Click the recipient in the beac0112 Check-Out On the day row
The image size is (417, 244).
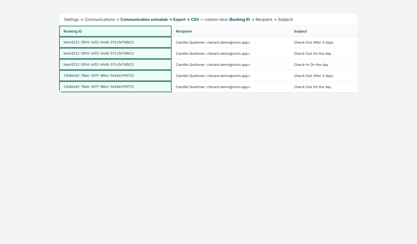(231, 53)
